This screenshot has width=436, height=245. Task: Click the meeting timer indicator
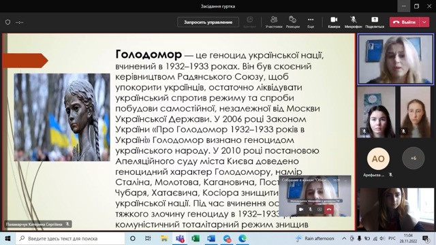point(19,22)
